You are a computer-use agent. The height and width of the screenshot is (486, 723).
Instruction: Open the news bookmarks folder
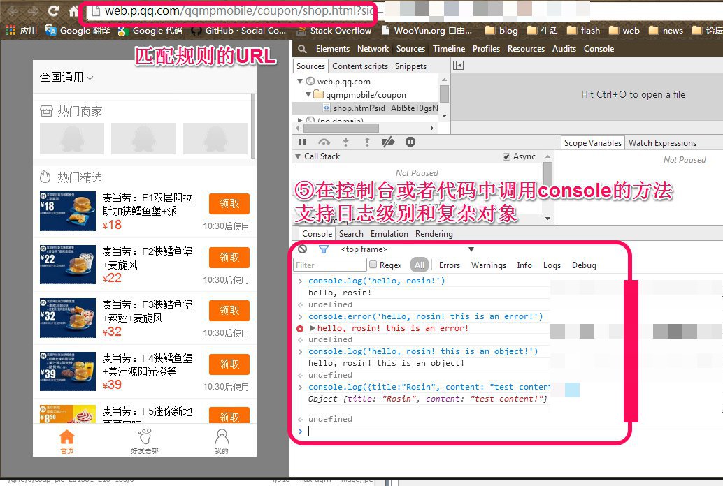pos(666,31)
